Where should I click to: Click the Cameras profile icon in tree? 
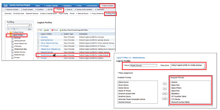pos(12,38)
